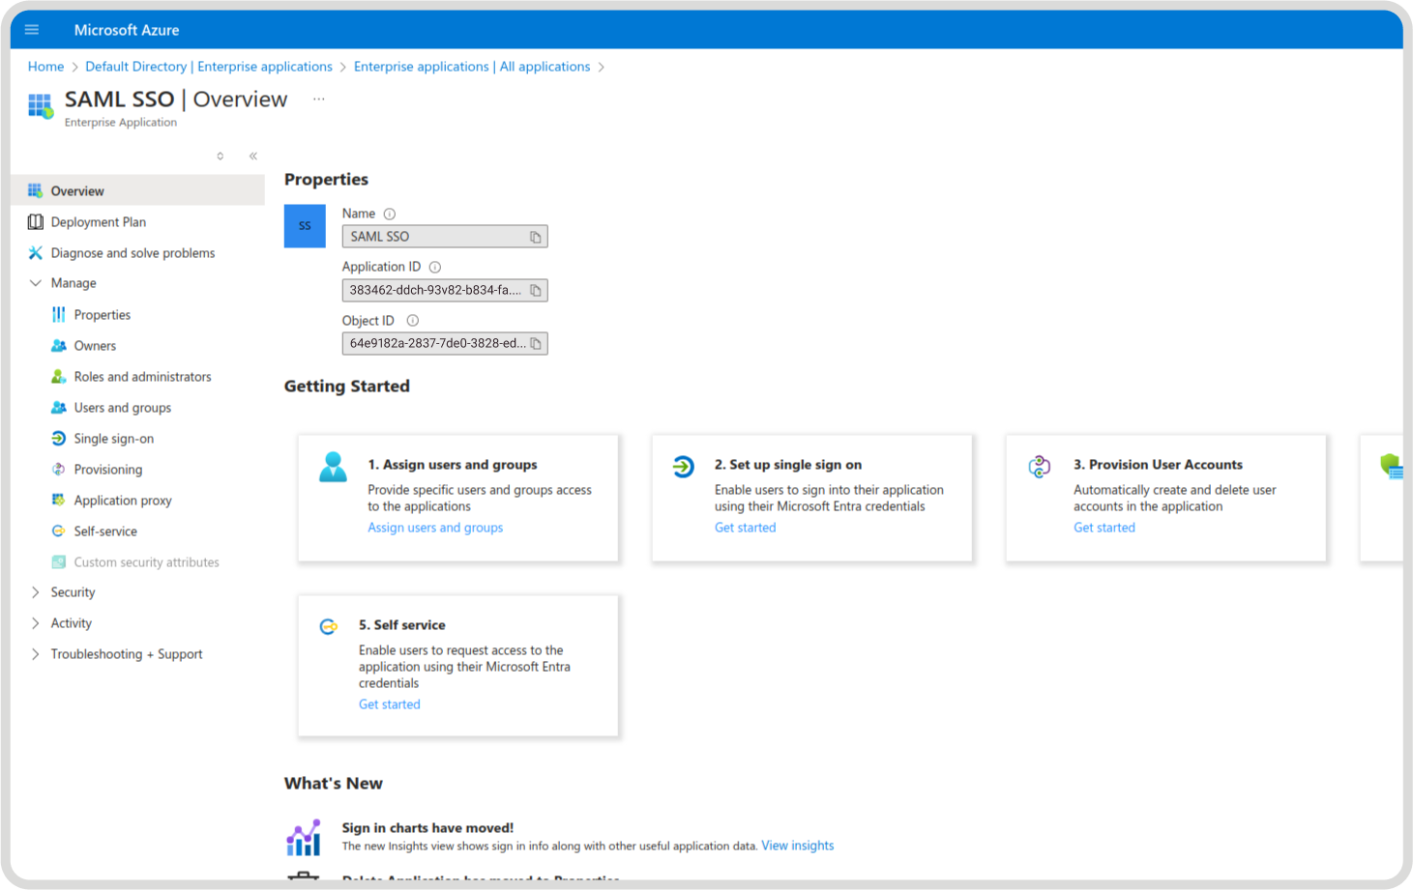The width and height of the screenshot is (1413, 890).
Task: Click the Assign users card person icon
Action: (333, 468)
